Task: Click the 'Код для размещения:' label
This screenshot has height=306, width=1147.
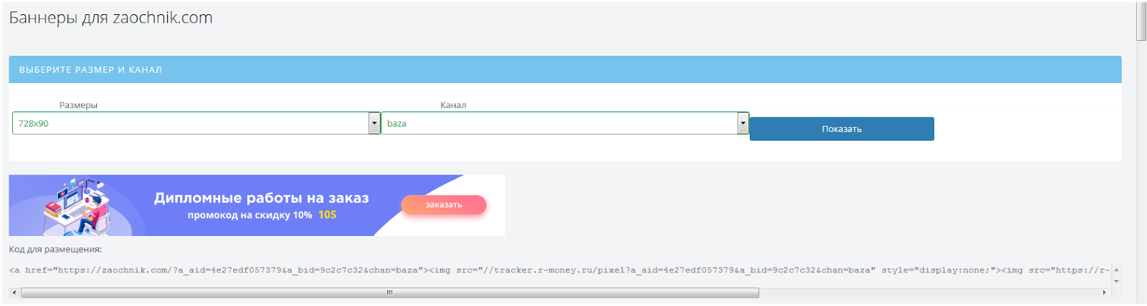Action: (55, 250)
